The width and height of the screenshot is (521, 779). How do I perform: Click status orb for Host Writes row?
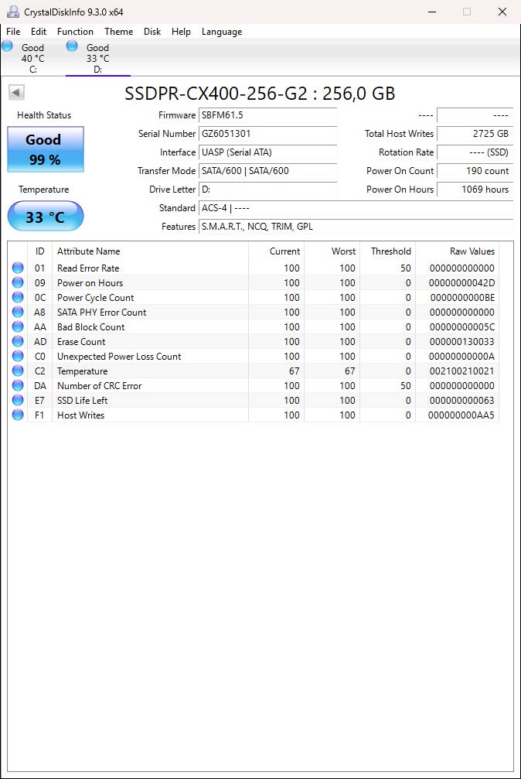tap(18, 415)
